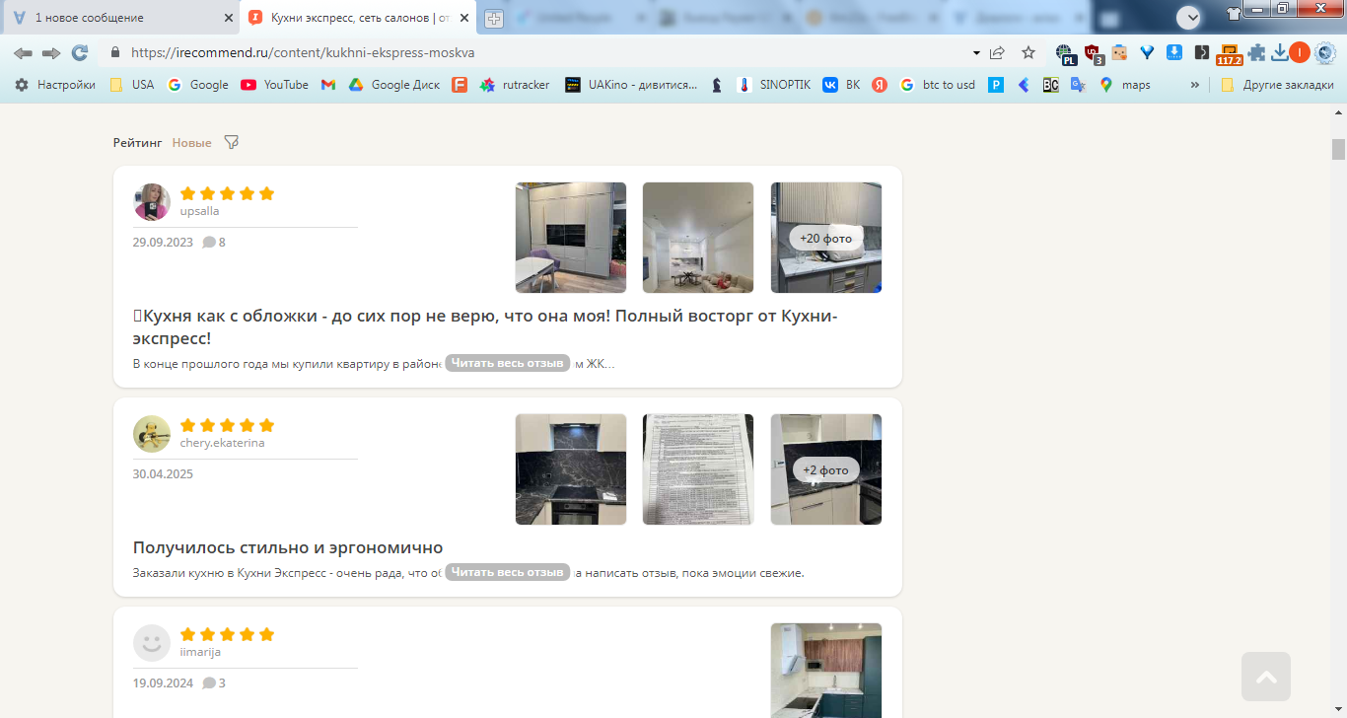Viewport: 1347px width, 718px height.
Task: Open the BC bookmark icon
Action: pos(1051,85)
